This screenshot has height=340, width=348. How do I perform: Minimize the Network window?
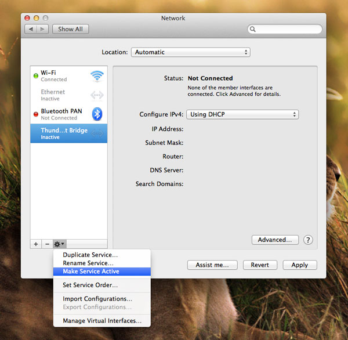tap(37, 18)
